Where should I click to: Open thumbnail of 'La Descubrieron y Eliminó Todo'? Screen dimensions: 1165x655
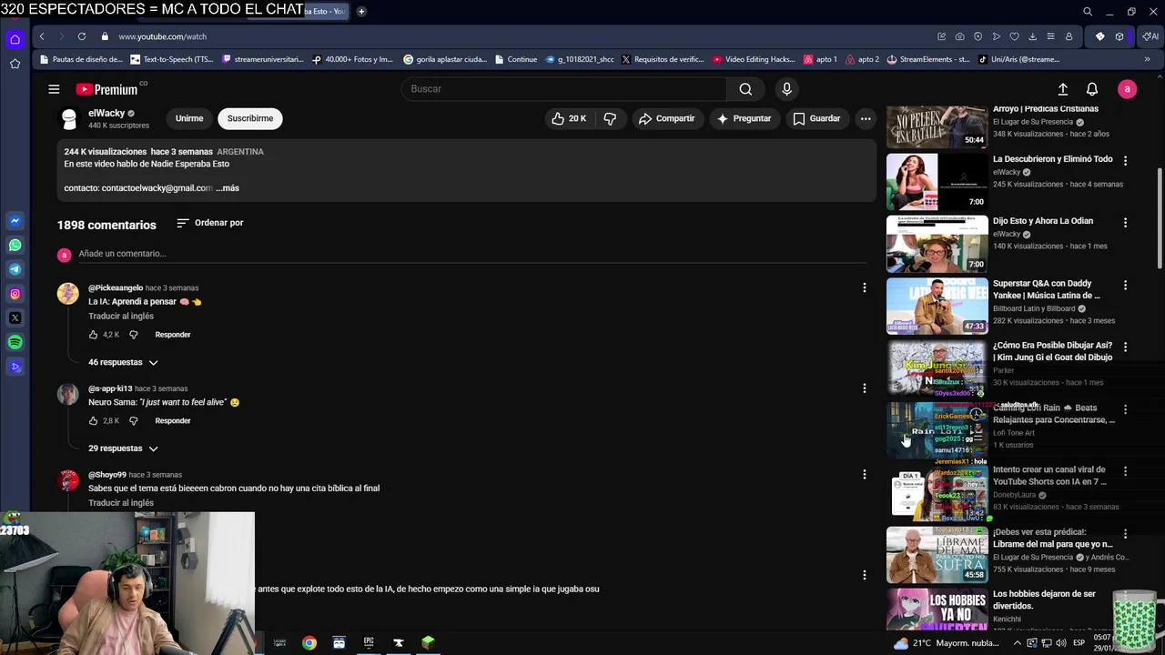pos(937,182)
